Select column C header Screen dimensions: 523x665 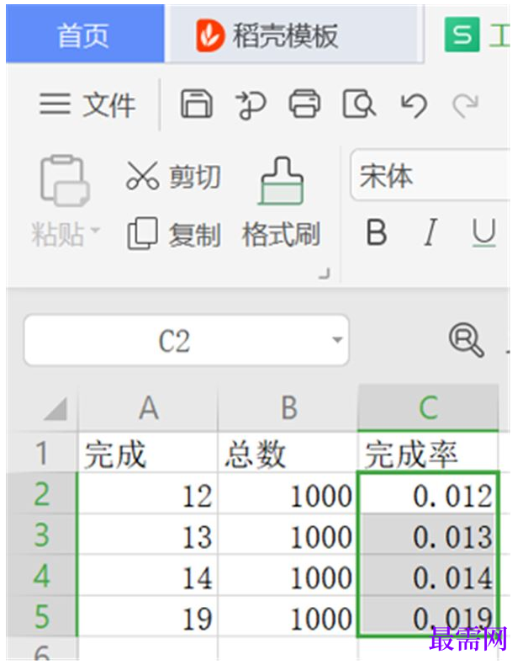[x=428, y=408]
